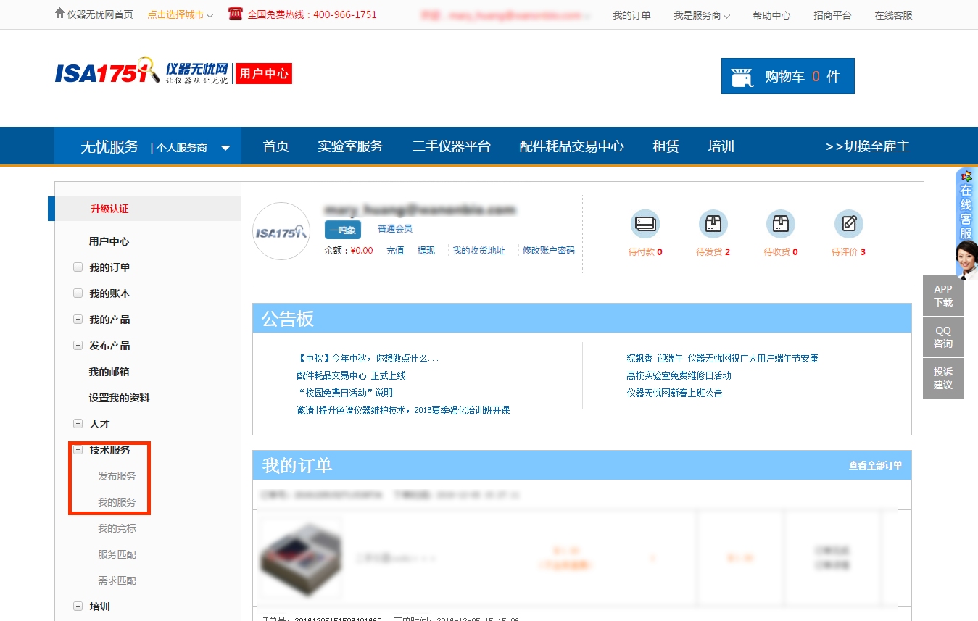
Task: Click the first order product thumbnail
Action: coord(300,557)
